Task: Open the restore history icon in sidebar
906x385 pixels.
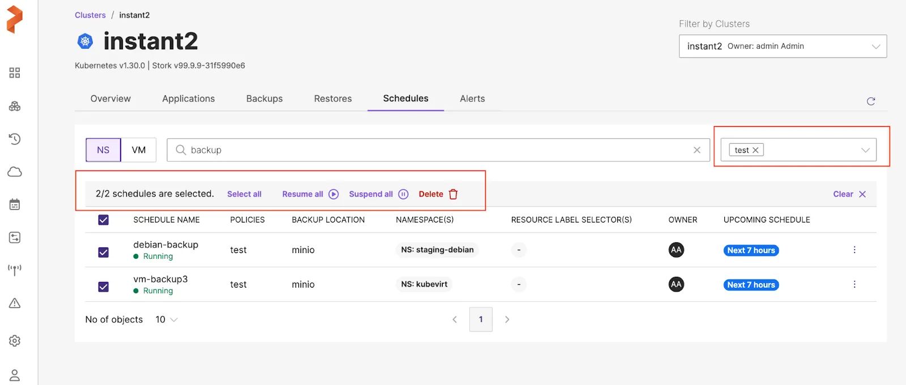Action: pyautogui.click(x=15, y=139)
